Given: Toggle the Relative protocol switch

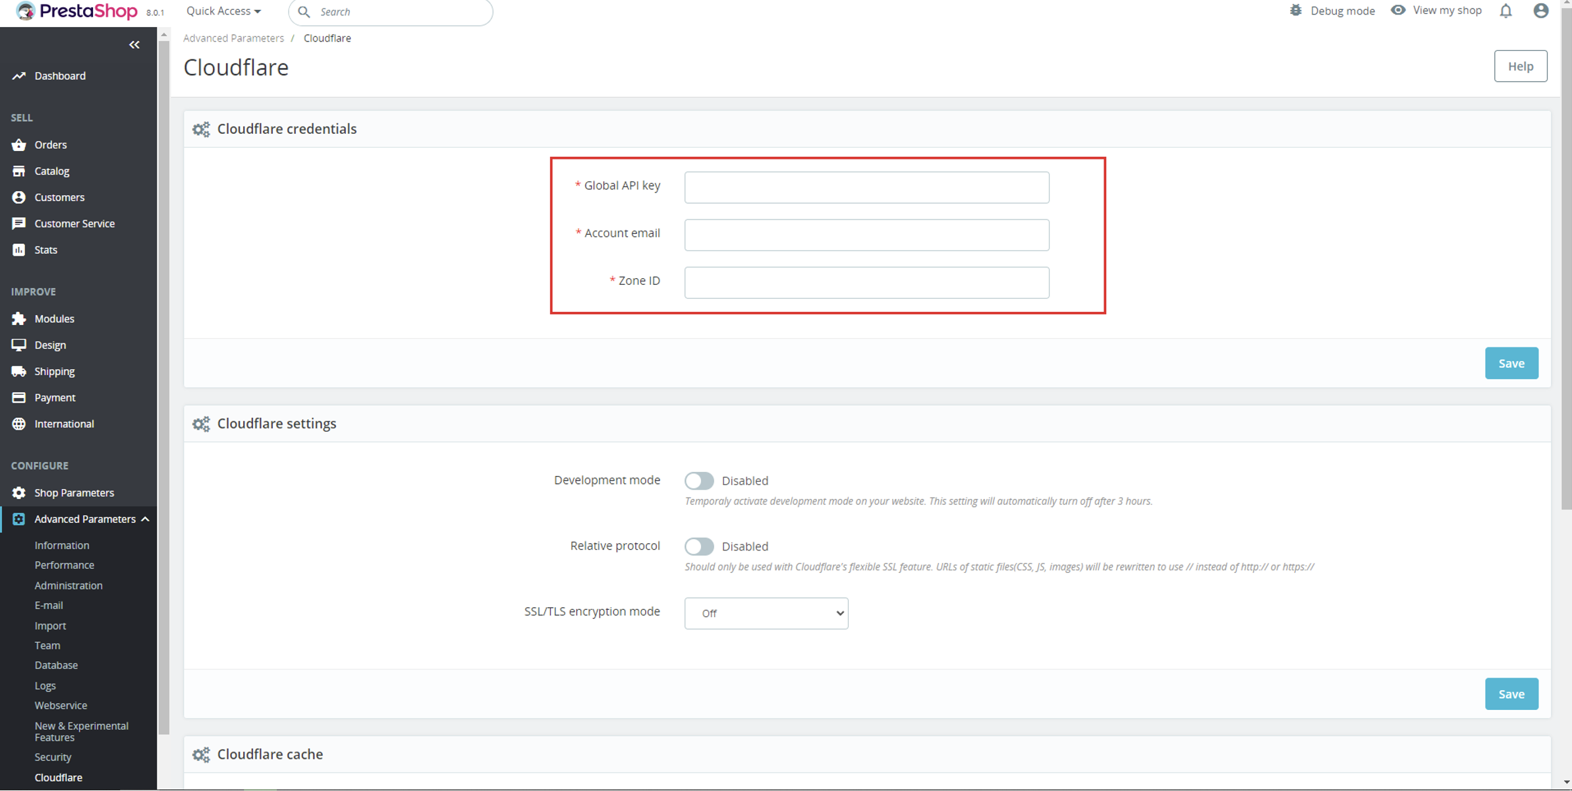Looking at the screenshot, I should 699,546.
